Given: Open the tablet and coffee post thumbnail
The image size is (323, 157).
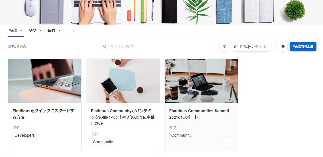Looking at the screenshot, I should point(123,81).
